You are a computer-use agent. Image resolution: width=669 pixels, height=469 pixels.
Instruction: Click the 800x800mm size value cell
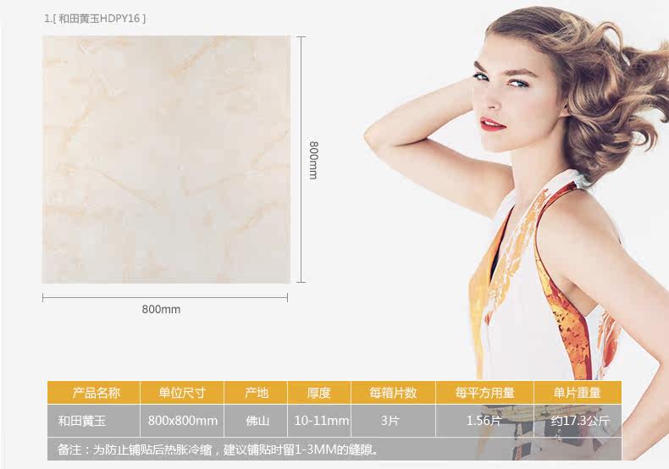[x=182, y=420]
